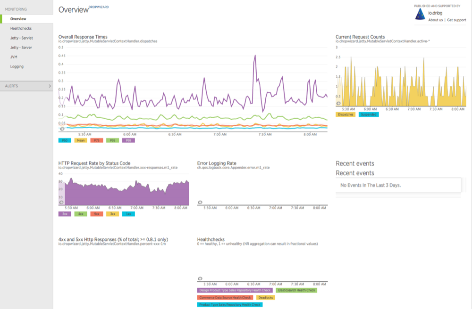
Task: Toggle the Elasticsearch Health Check legend
Action: pyautogui.click(x=296, y=290)
